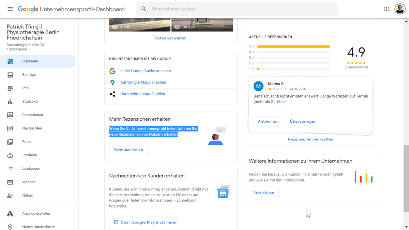Viewport: 409px width, 230px height.
Task: Click the Mehr Rezensionen erhalten heading
Action: pos(140,119)
